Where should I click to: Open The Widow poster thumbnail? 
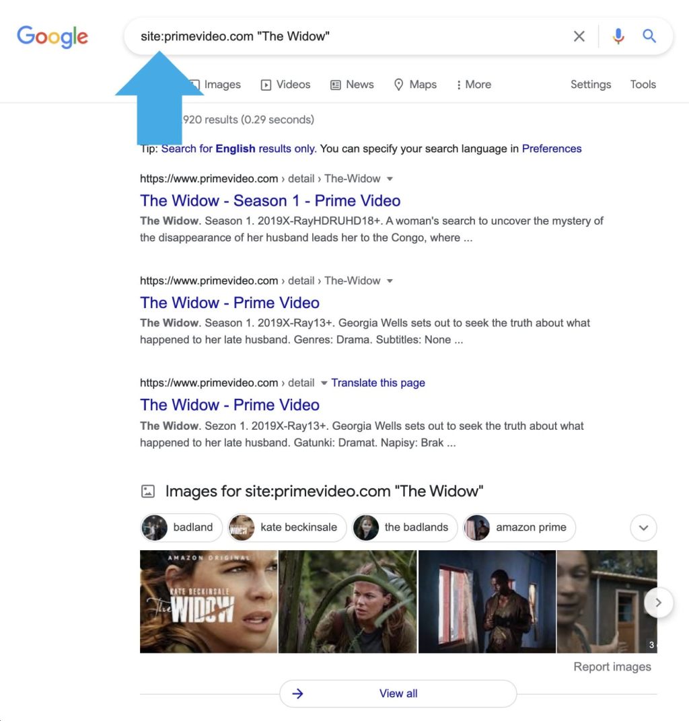[209, 601]
